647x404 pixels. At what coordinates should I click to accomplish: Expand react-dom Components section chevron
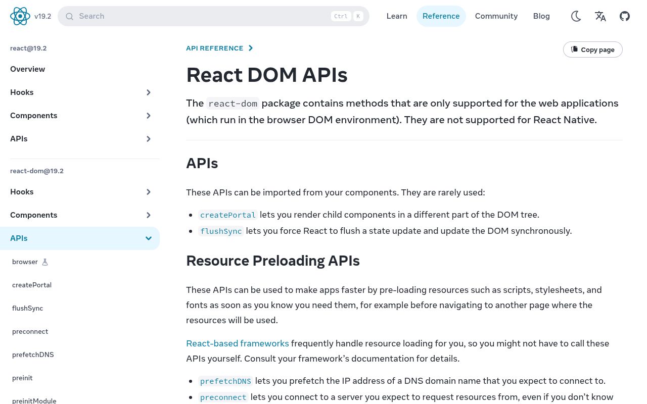(149, 215)
